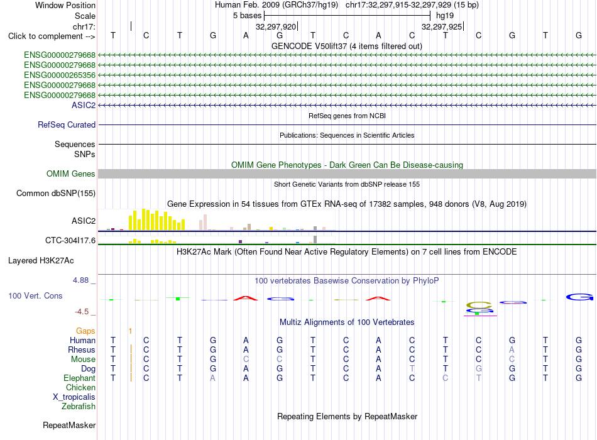The width and height of the screenshot is (597, 440).
Task: Open Common dbSNP(155) track label
Action: tap(56, 193)
